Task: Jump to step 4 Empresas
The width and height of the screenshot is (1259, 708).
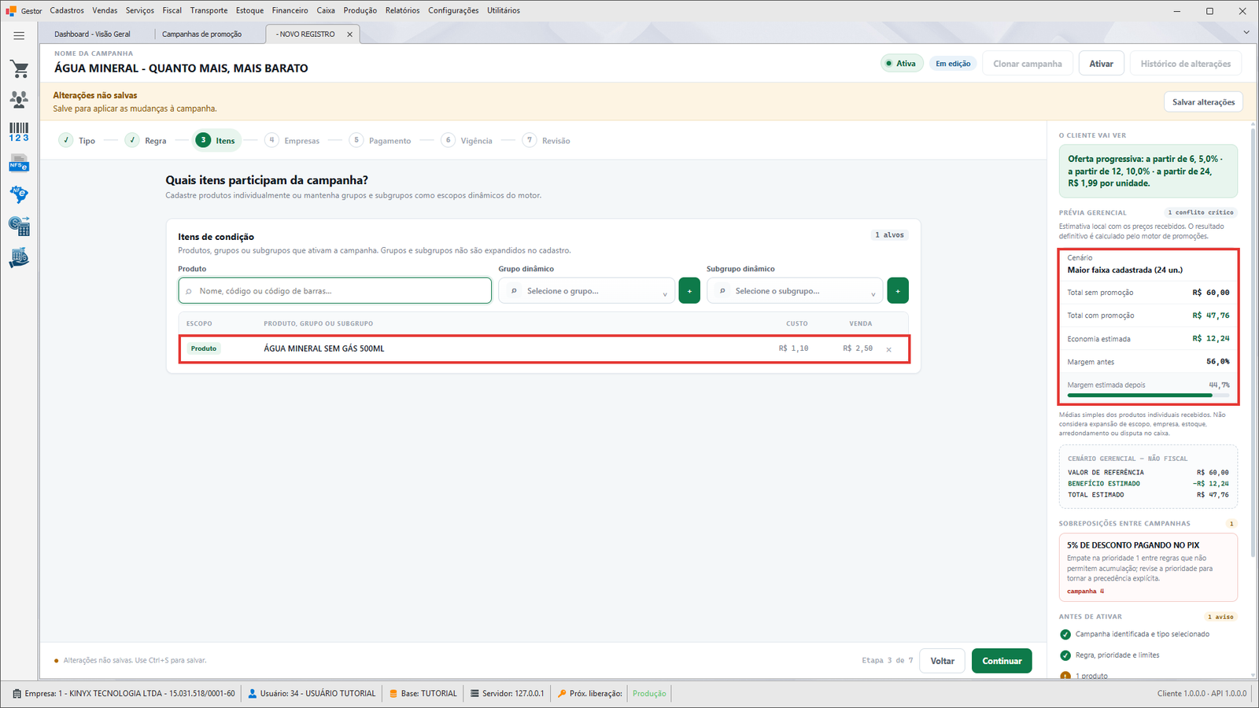Action: coord(292,141)
